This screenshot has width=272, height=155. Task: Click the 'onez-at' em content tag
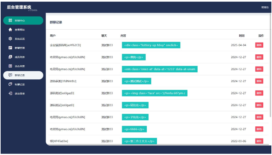[x=160, y=69]
